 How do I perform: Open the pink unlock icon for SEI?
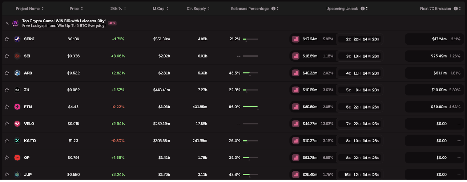296,56
